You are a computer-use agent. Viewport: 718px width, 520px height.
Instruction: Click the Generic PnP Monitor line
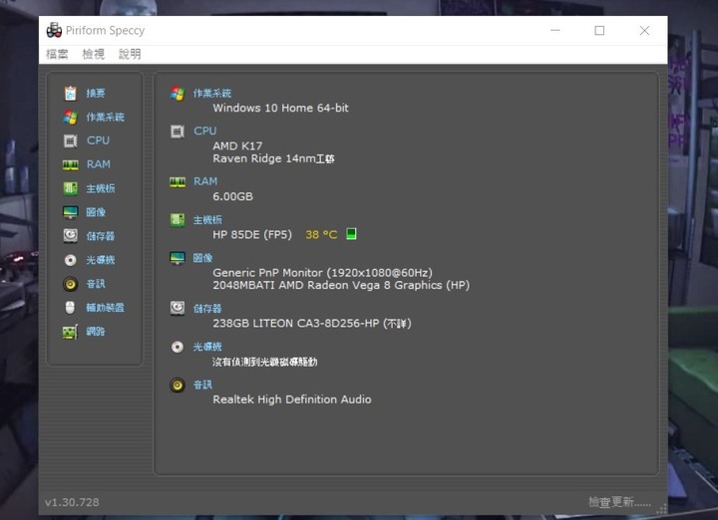click(322, 273)
